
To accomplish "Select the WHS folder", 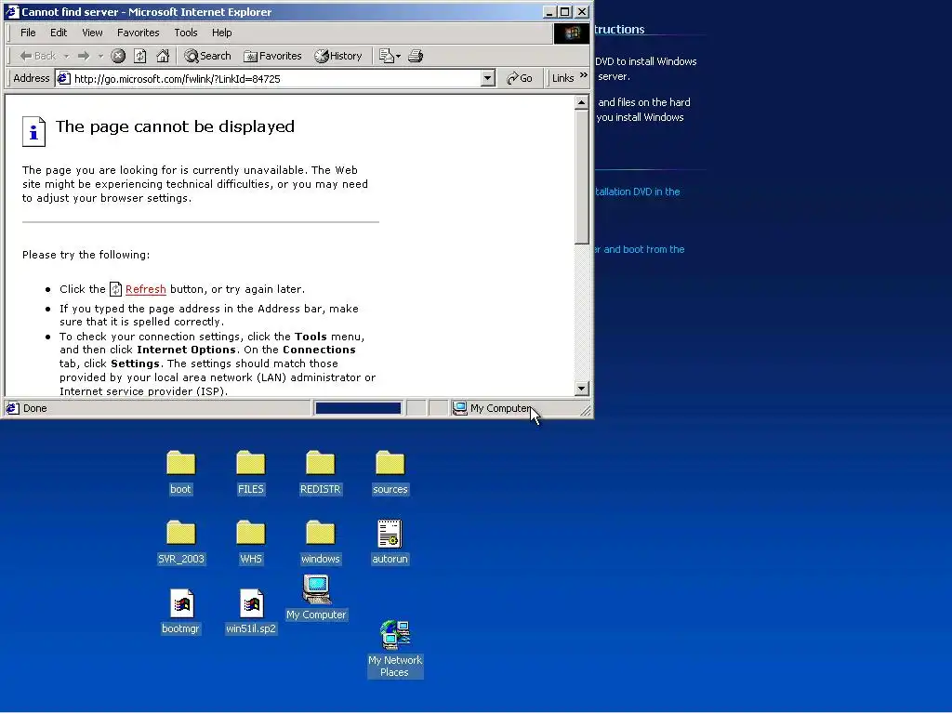I will 251,543.
